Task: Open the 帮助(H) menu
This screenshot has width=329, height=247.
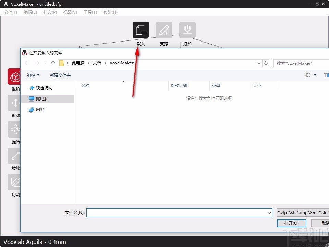Action: pyautogui.click(x=110, y=12)
